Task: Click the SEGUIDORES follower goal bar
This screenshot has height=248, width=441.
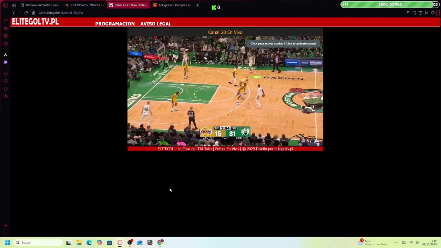Action: [x=390, y=4]
